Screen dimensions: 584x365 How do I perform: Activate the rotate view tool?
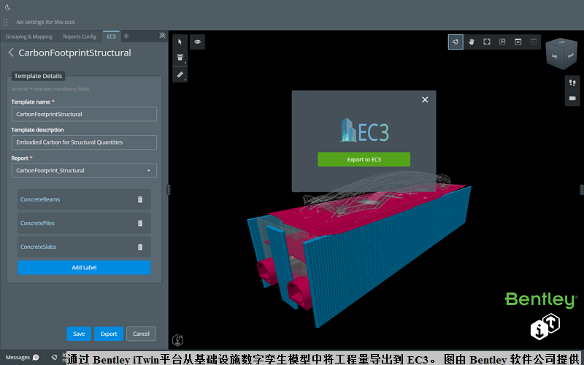pos(456,42)
